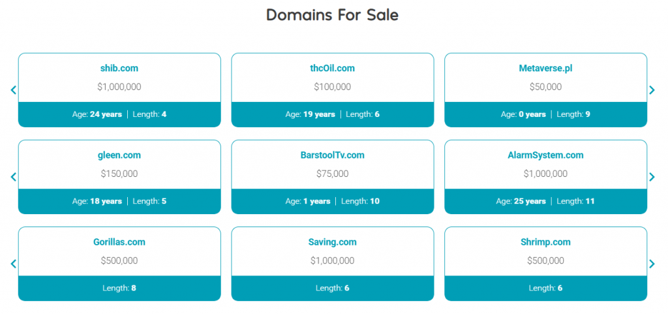The image size is (668, 314).
Task: Select the Metaverse.pl domain title
Action: pos(545,68)
